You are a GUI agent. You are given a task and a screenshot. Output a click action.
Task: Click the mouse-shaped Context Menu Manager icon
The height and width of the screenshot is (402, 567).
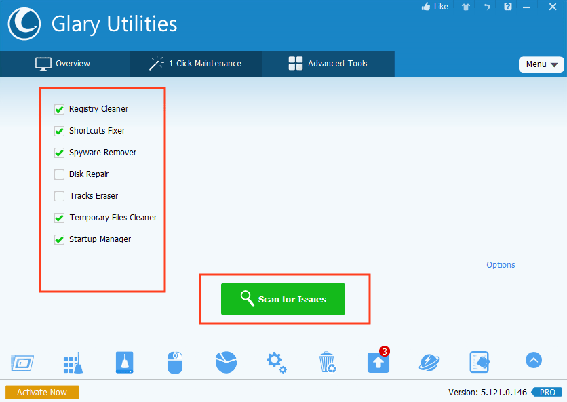click(x=175, y=362)
